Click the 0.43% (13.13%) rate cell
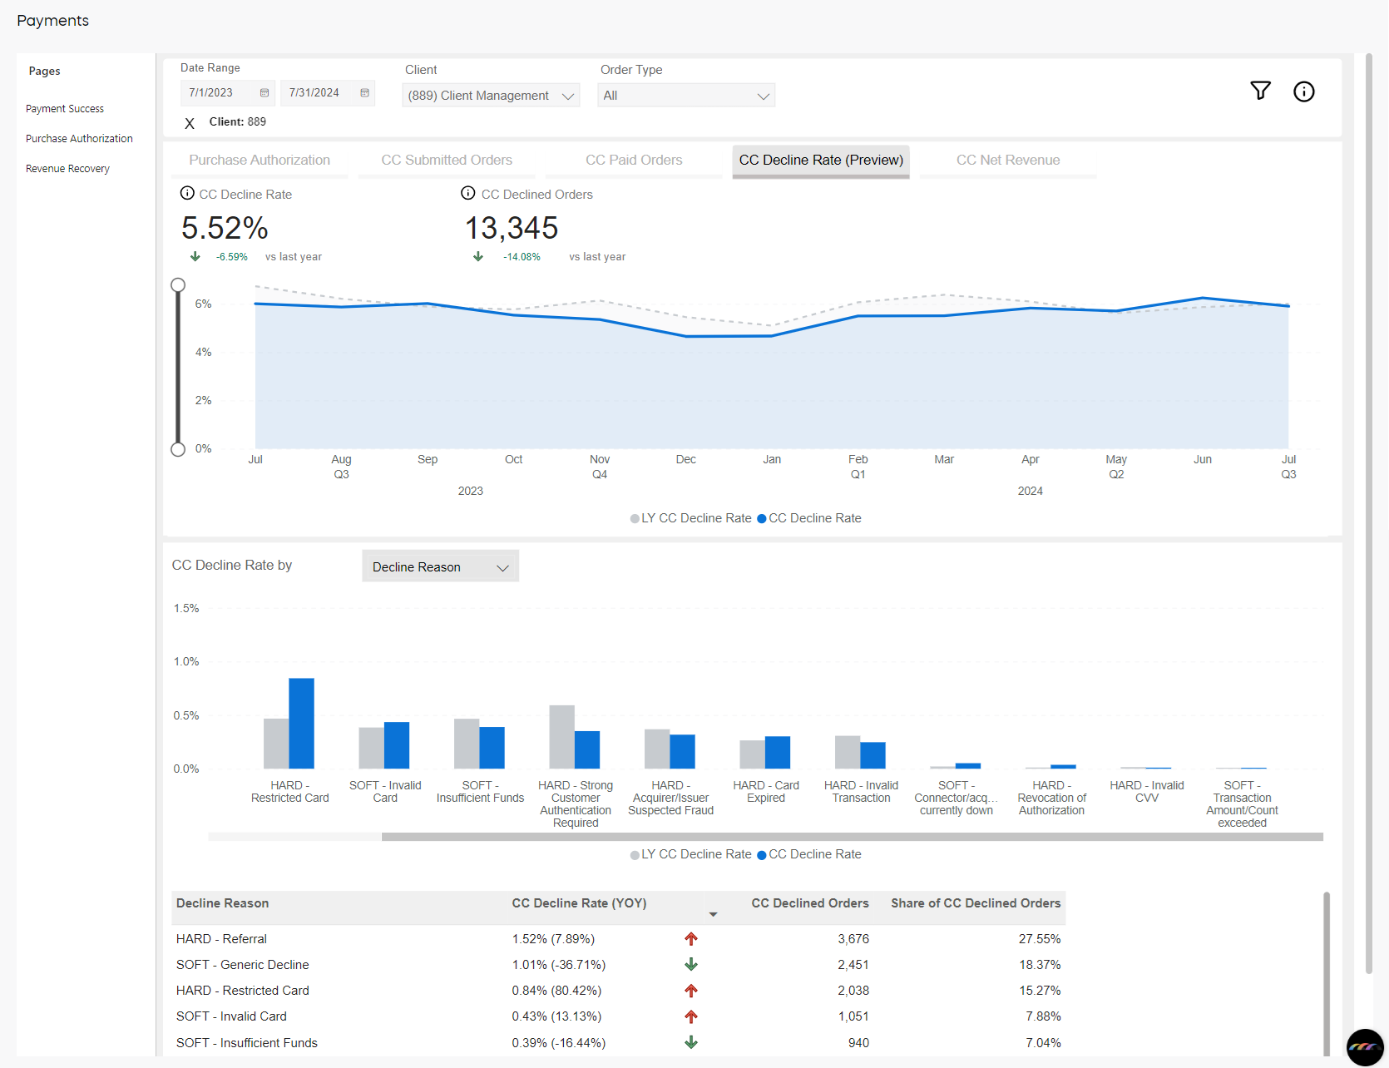The height and width of the screenshot is (1068, 1389). coord(556,1016)
